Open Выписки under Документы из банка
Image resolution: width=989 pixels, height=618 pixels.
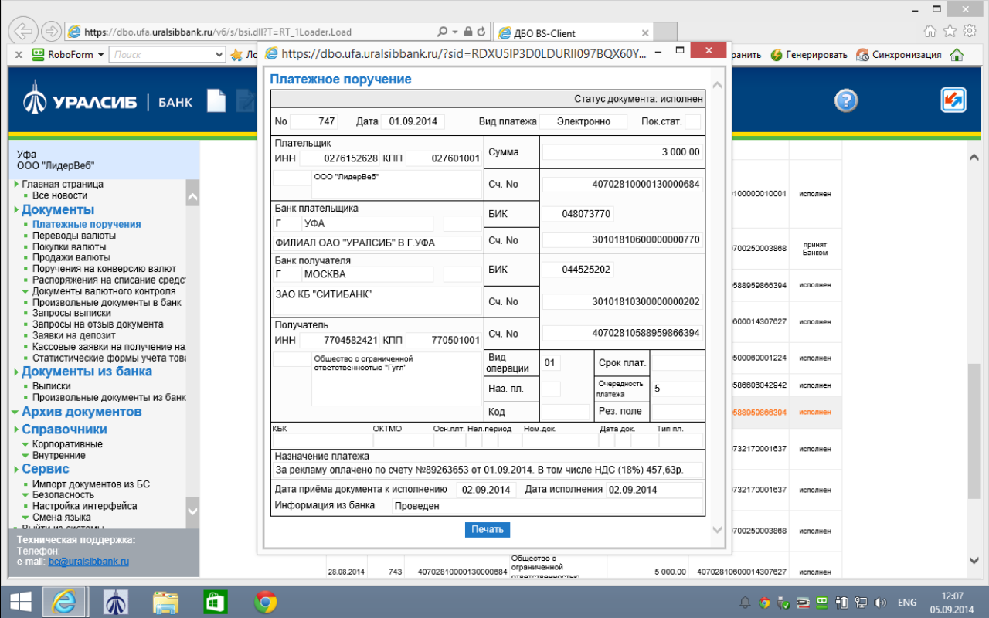[x=52, y=386]
